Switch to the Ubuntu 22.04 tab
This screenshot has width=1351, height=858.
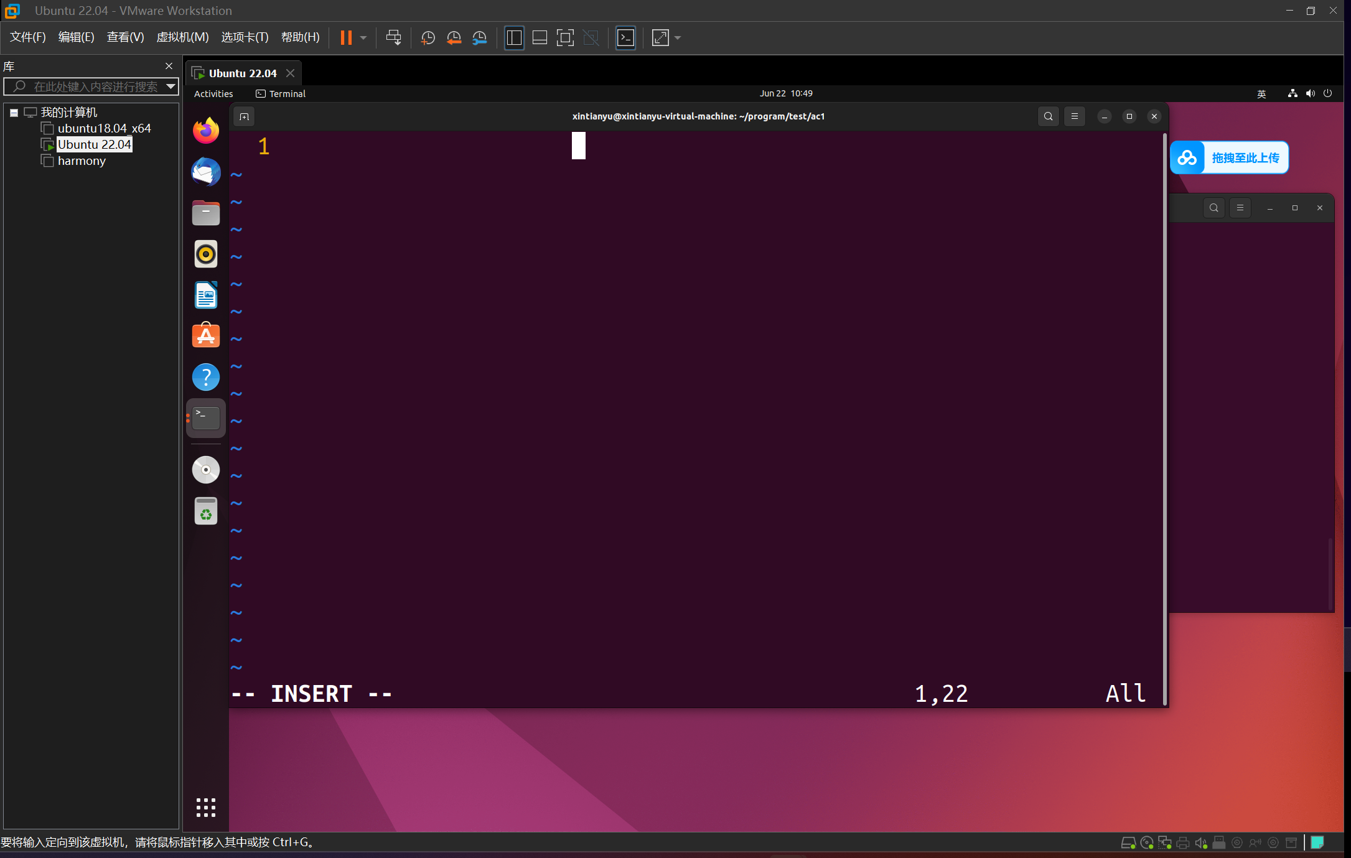click(241, 73)
